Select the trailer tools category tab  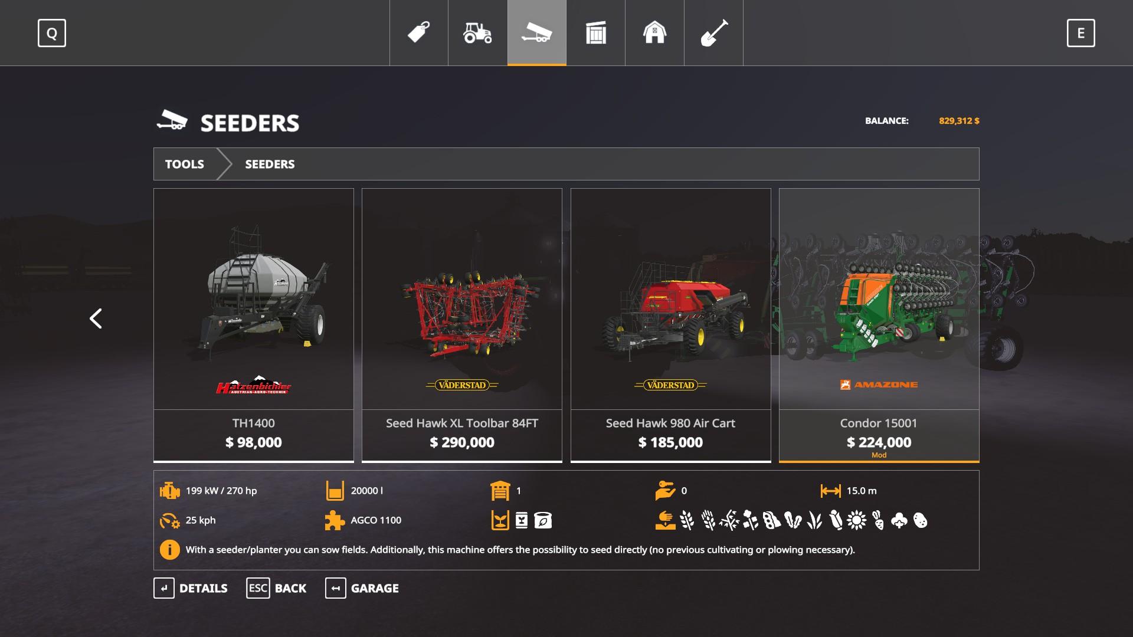537,32
